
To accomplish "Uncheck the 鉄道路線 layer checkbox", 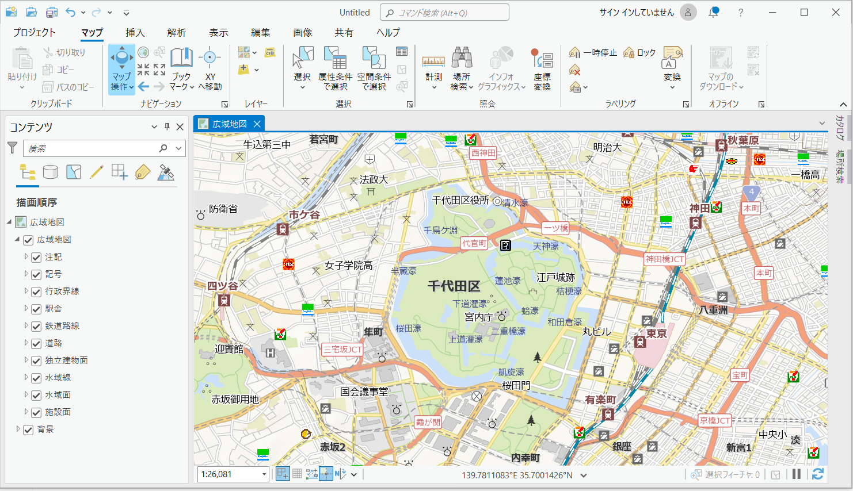I will pos(36,326).
